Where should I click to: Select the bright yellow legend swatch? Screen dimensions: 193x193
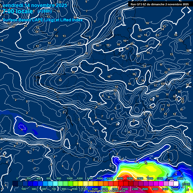81,183
